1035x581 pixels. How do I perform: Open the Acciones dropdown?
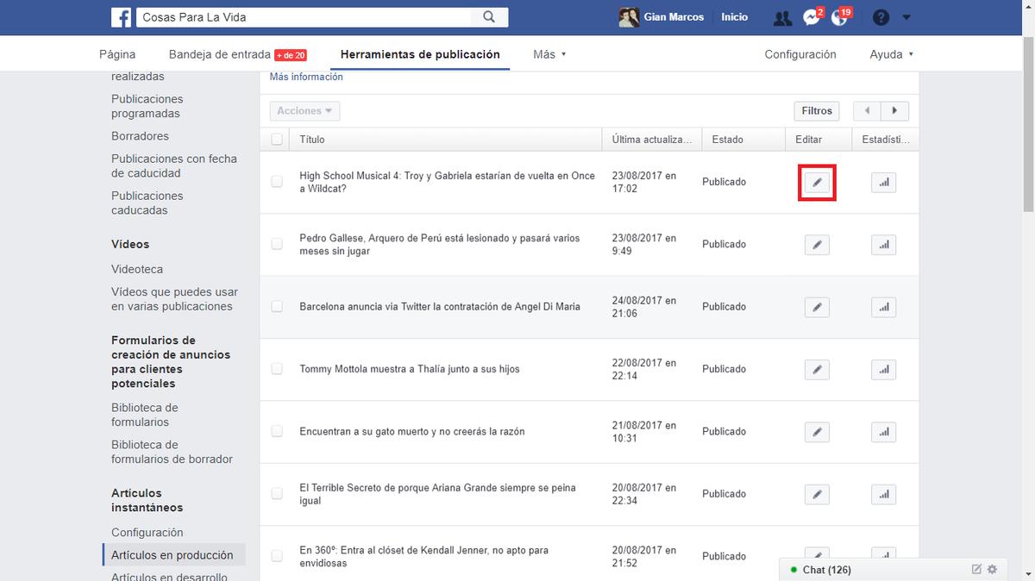(304, 110)
